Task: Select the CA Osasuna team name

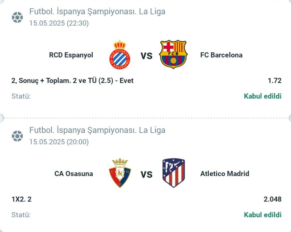Action: tap(74, 174)
